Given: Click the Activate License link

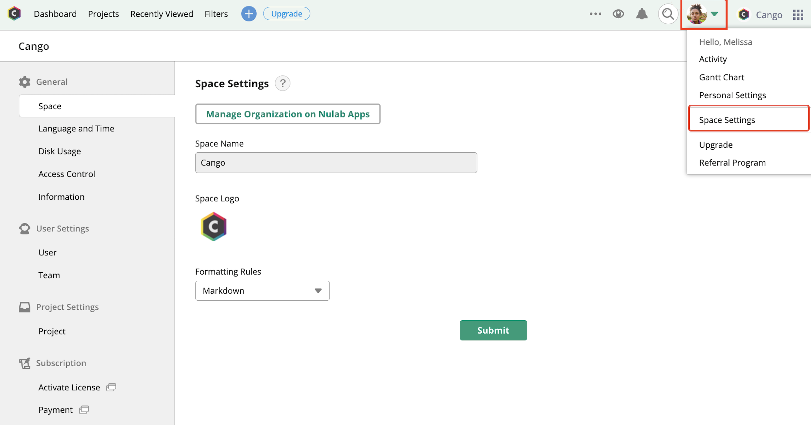Looking at the screenshot, I should 69,388.
